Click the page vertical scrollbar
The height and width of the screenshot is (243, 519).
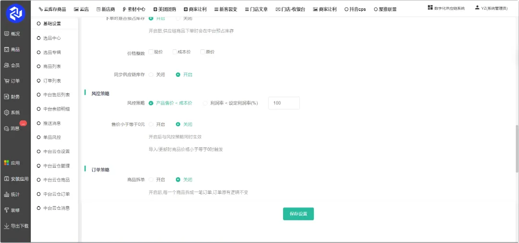pyautogui.click(x=517, y=149)
